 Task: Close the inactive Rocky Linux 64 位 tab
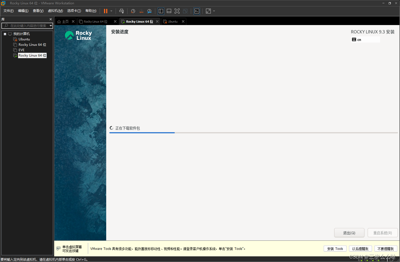pos(115,22)
